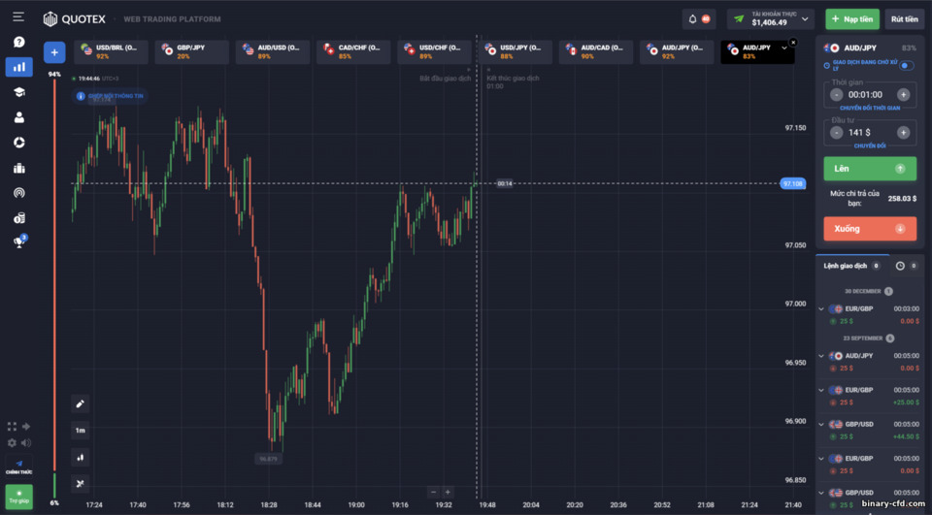Viewport: 932px width, 515px height.
Task: Open the account profile sidebar icon
Action: 19,117
